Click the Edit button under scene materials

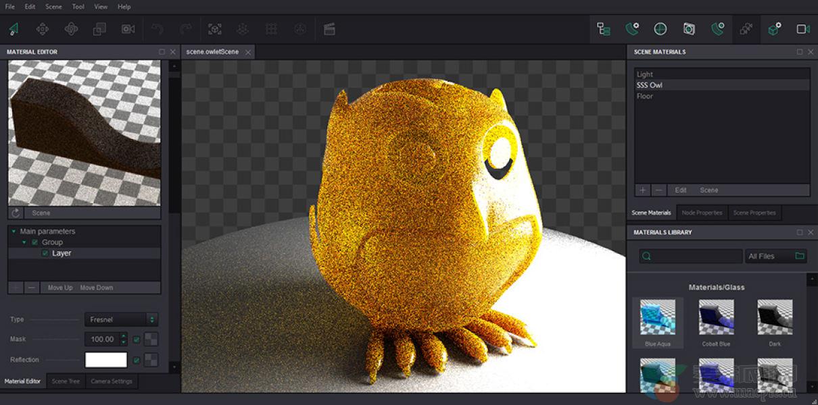click(x=681, y=190)
